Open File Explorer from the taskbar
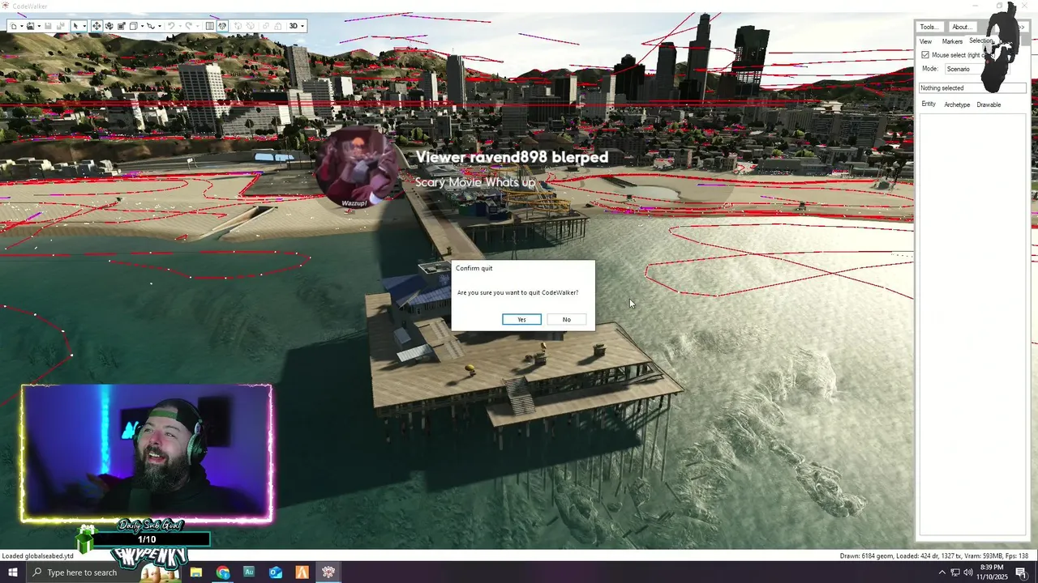Viewport: 1038px width, 583px height. 196,572
